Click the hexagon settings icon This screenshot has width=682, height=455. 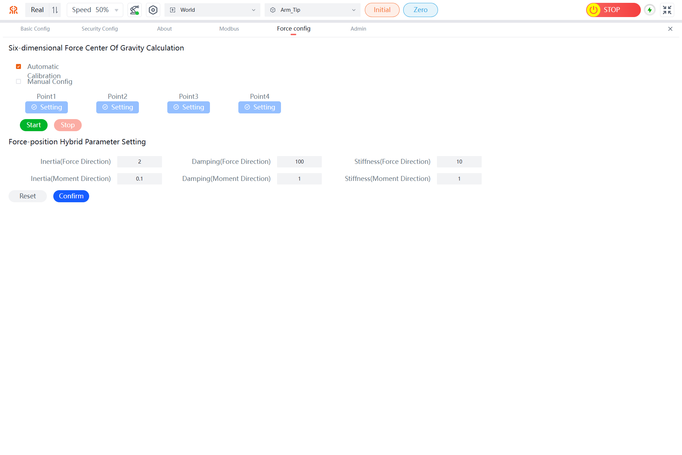[153, 10]
